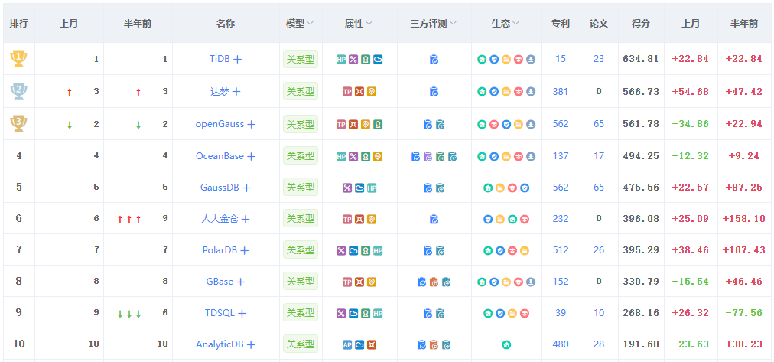This screenshot has height=362, width=774.
Task: Click the green home icon in AnalyticDB row
Action: click(x=506, y=344)
